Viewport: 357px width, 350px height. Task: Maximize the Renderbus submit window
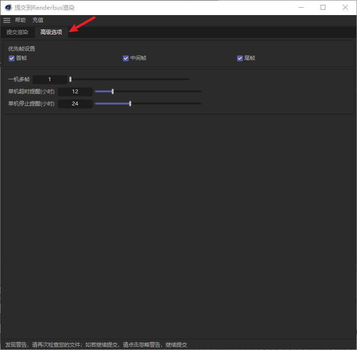(323, 8)
